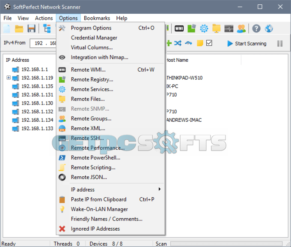Open Remote PowerShell... menu entry
The image size is (291, 247).
(110, 158)
